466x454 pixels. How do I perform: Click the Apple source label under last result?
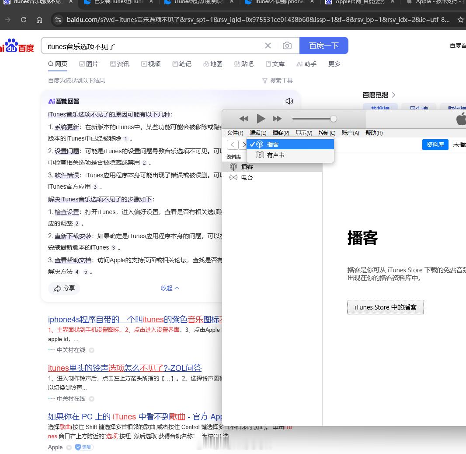pos(55,447)
